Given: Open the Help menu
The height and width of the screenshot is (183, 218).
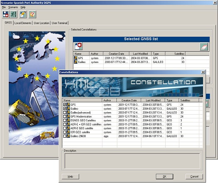Looking at the screenshot, I should click(x=23, y=7).
